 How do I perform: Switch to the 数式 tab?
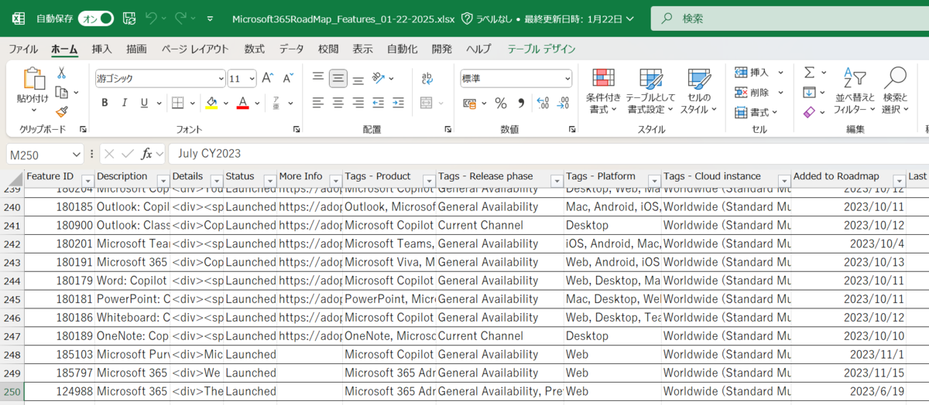254,49
